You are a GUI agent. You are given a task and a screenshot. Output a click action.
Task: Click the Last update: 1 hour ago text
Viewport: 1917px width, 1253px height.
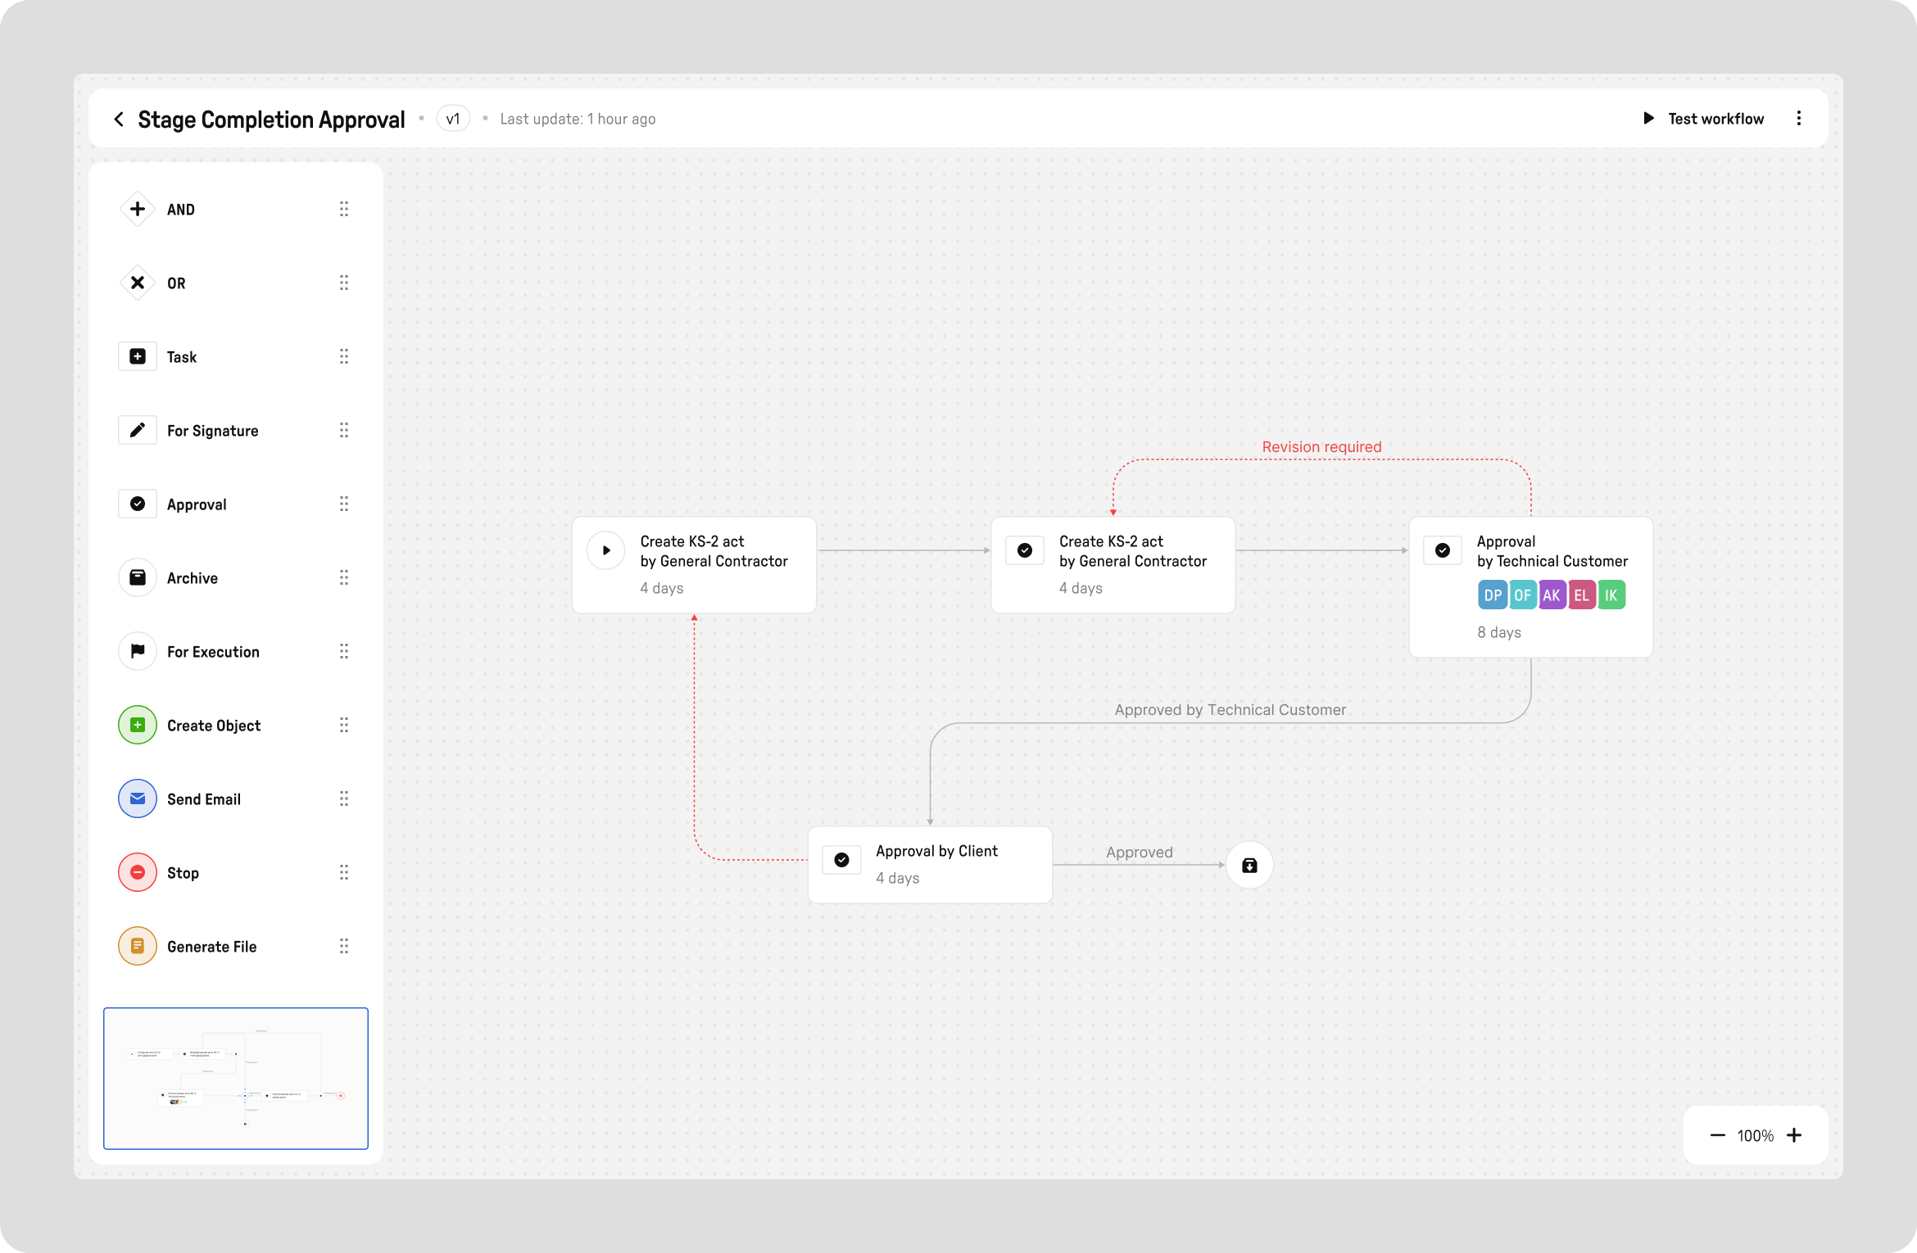(x=578, y=119)
